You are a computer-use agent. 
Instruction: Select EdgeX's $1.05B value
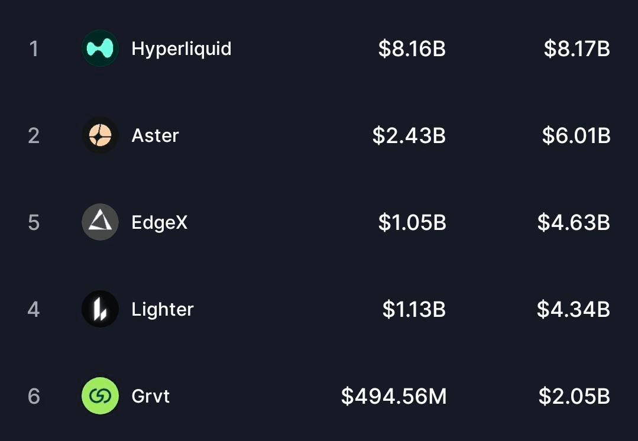412,222
